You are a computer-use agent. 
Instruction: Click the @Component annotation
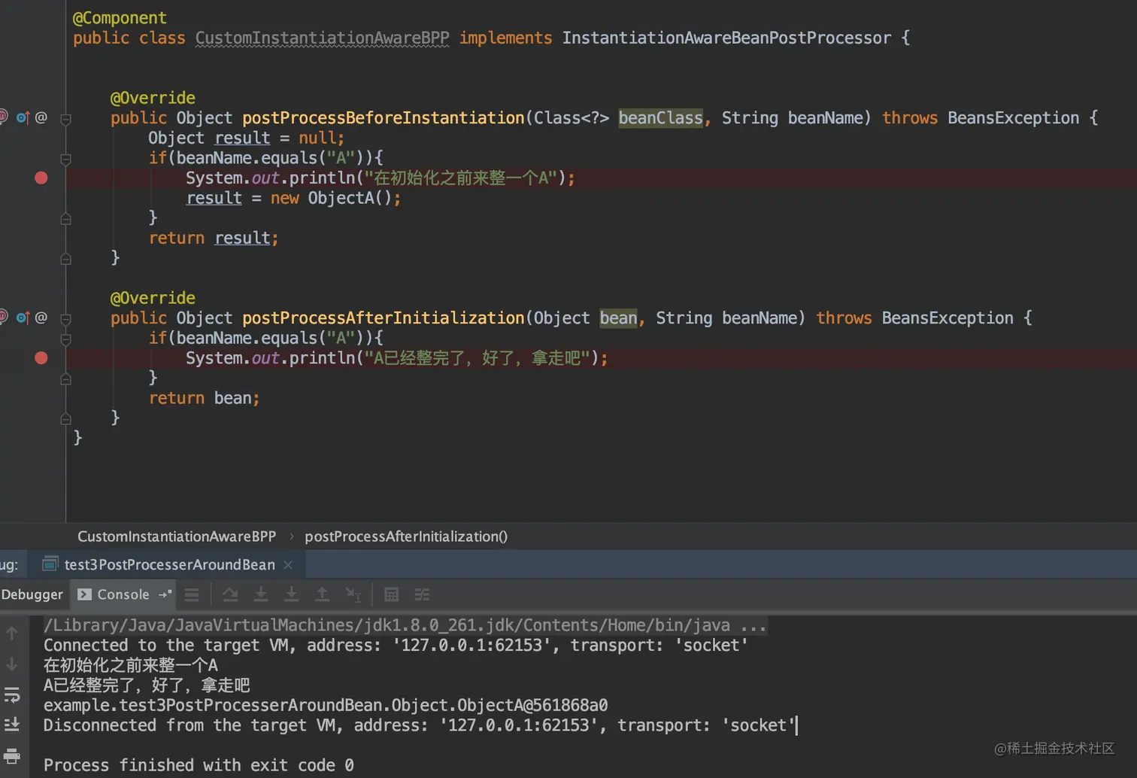[x=120, y=18]
